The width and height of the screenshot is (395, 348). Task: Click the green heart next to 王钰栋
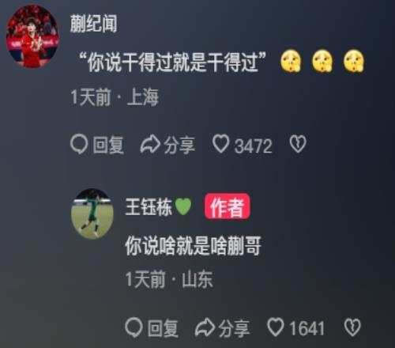(183, 206)
